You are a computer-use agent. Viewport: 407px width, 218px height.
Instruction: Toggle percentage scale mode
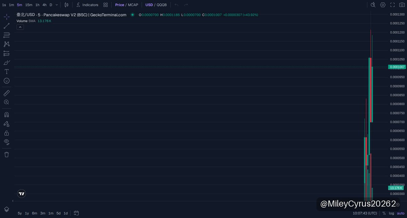pyautogui.click(x=384, y=213)
